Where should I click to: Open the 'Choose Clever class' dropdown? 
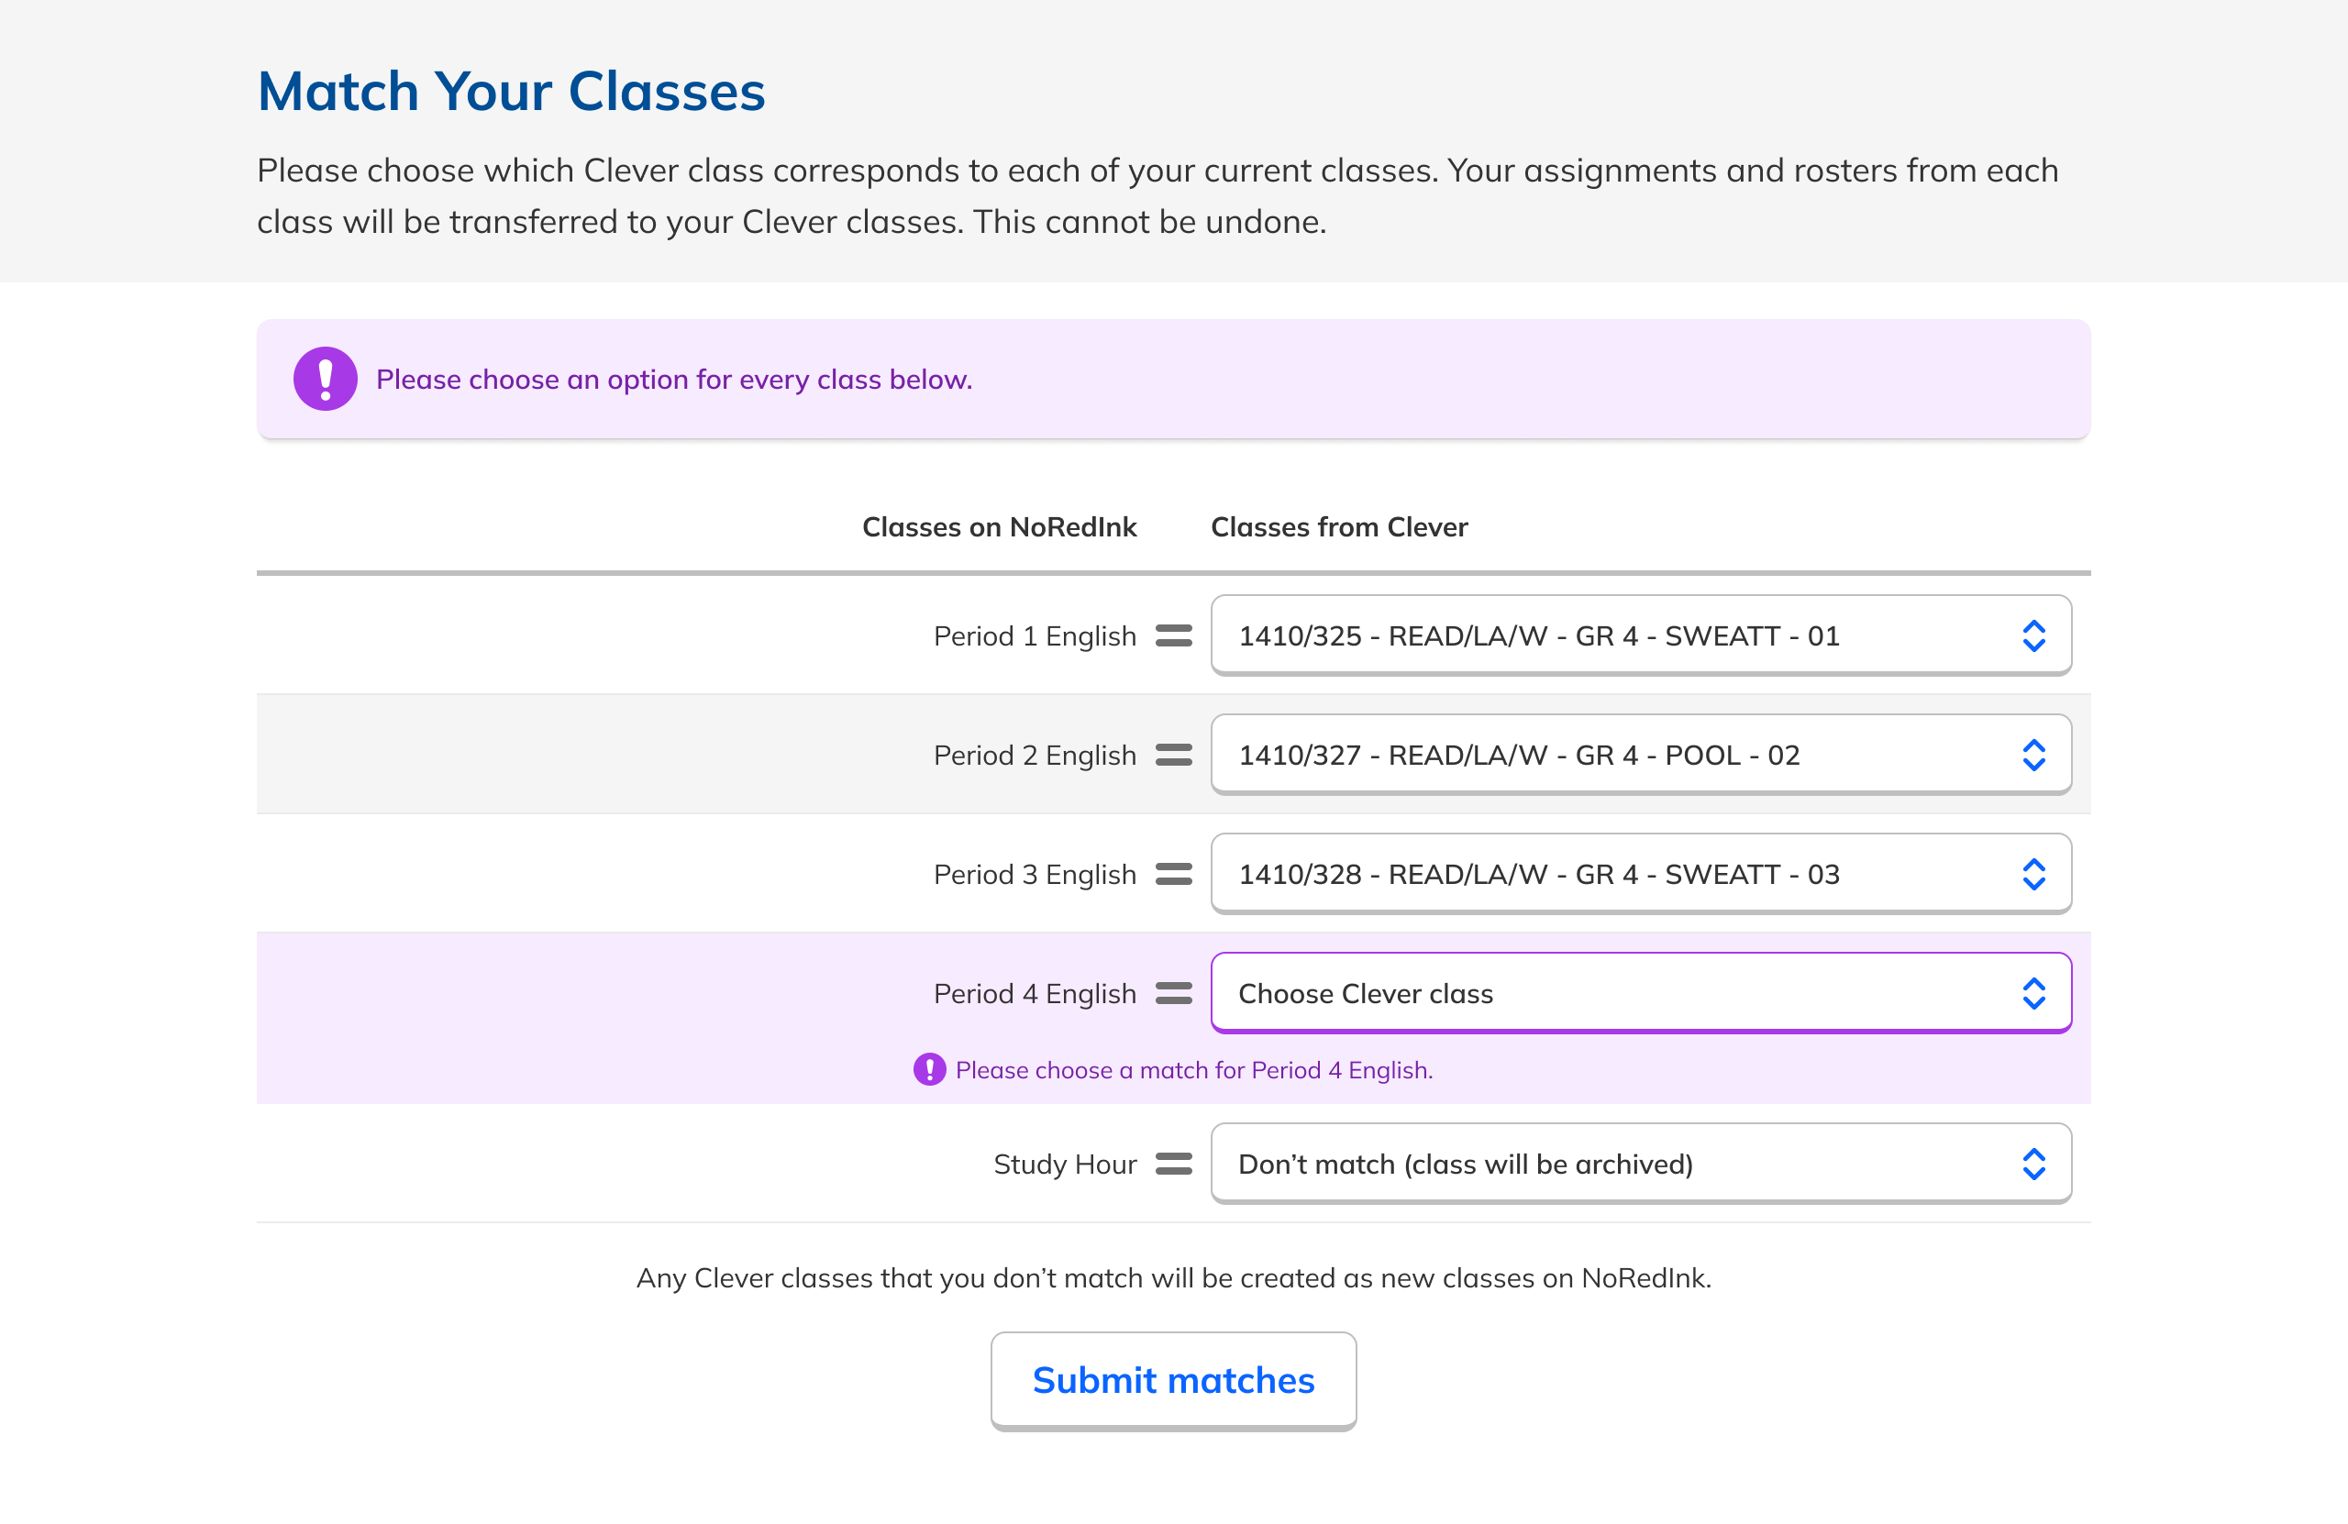coord(1640,993)
